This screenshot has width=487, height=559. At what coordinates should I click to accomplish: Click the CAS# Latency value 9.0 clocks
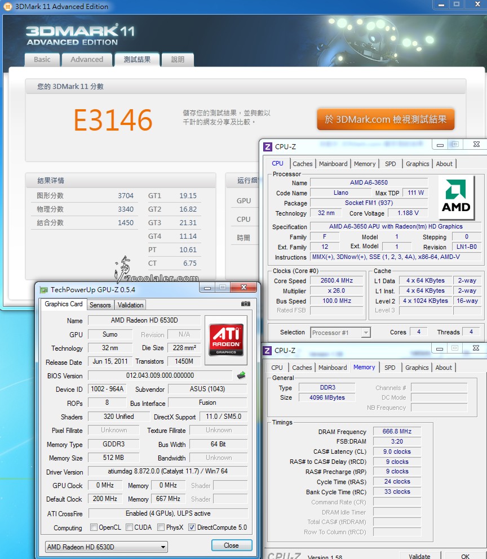tap(397, 451)
